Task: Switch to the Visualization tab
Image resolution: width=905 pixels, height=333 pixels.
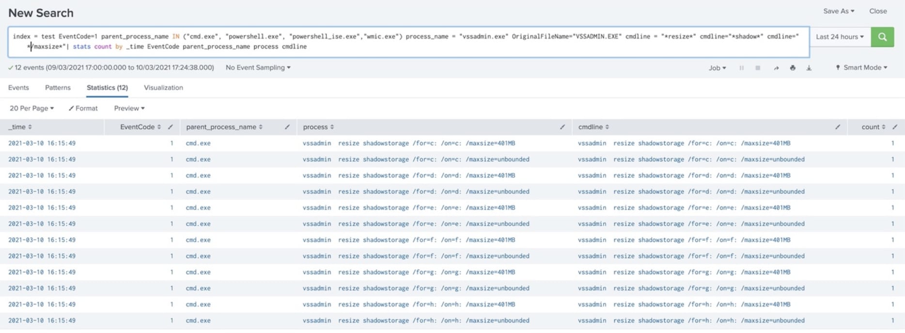Action: tap(163, 88)
